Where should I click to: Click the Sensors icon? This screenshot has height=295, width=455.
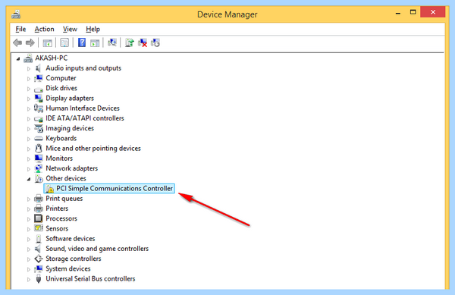(x=39, y=228)
